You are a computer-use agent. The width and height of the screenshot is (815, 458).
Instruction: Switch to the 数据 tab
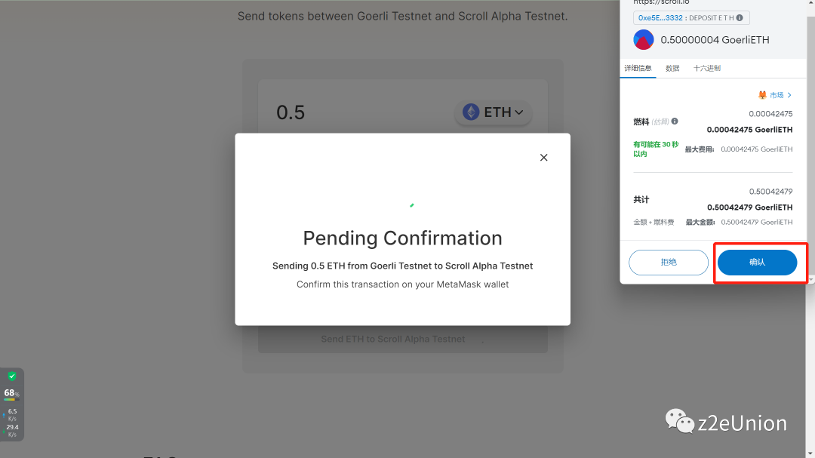[672, 69]
